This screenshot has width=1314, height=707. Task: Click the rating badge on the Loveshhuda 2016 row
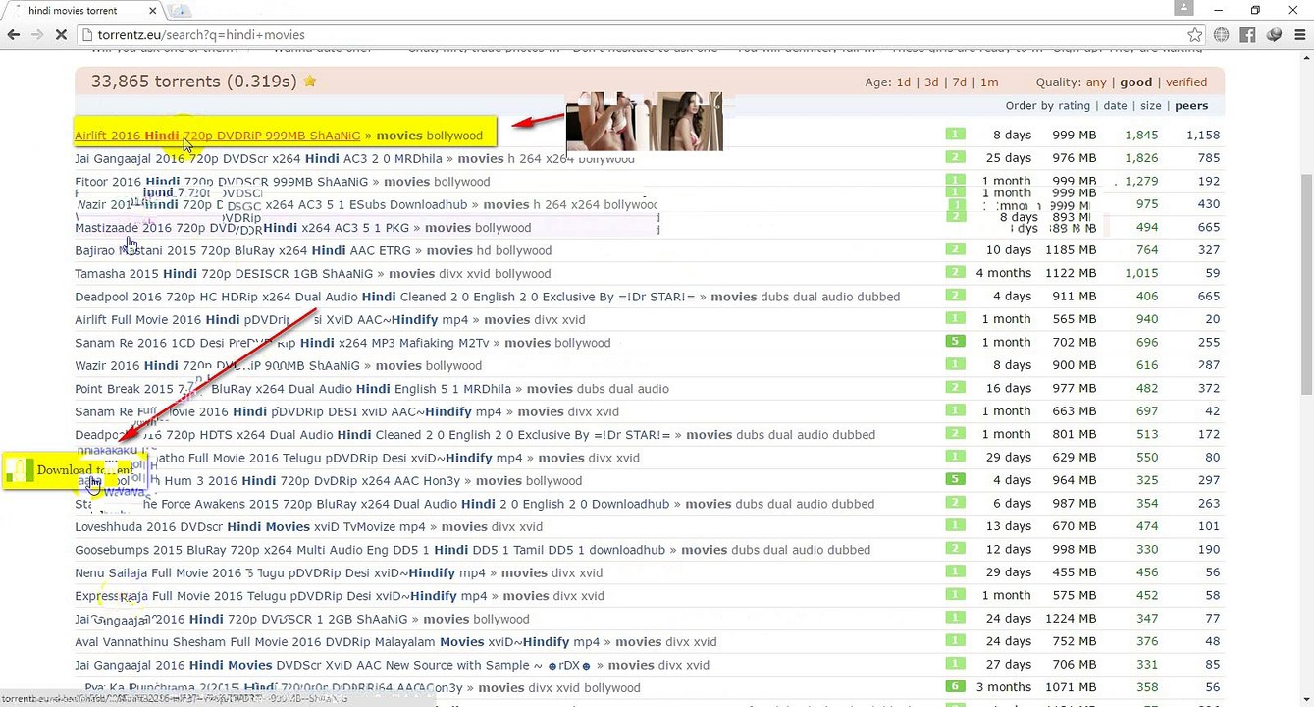tap(955, 526)
